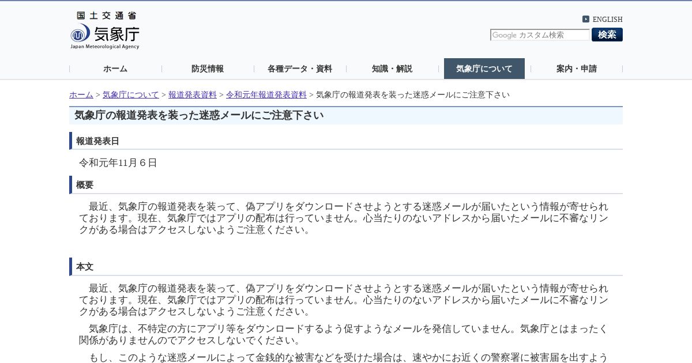Switch site language via ENGLISH link
692x363 pixels.
[x=607, y=19]
